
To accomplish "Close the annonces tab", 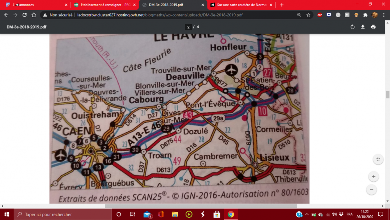I will click(66, 5).
